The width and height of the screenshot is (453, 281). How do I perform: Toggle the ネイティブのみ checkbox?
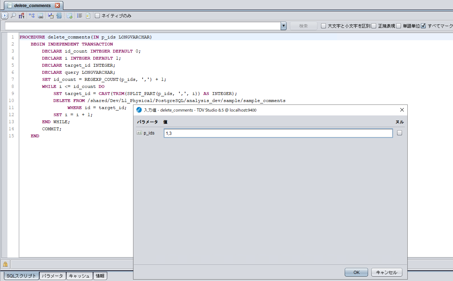coord(98,16)
